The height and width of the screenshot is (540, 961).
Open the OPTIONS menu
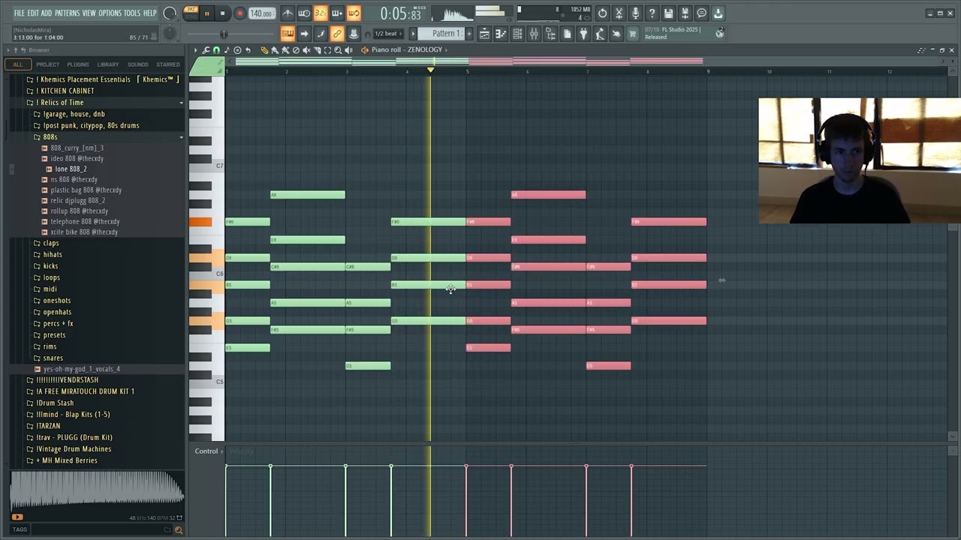[x=110, y=13]
